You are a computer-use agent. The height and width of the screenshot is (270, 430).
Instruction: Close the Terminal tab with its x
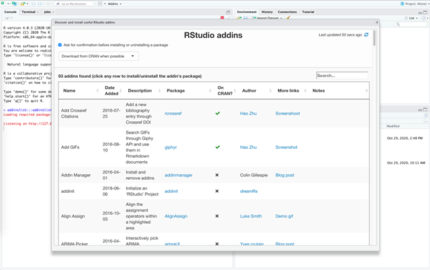[x=38, y=12]
